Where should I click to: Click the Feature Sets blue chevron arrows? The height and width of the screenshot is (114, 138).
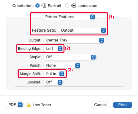103,30
